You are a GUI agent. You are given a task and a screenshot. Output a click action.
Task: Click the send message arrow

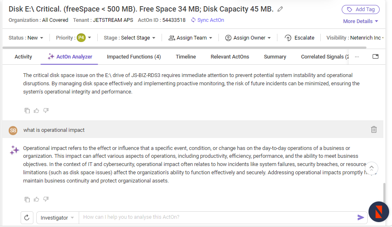pyautogui.click(x=361, y=218)
